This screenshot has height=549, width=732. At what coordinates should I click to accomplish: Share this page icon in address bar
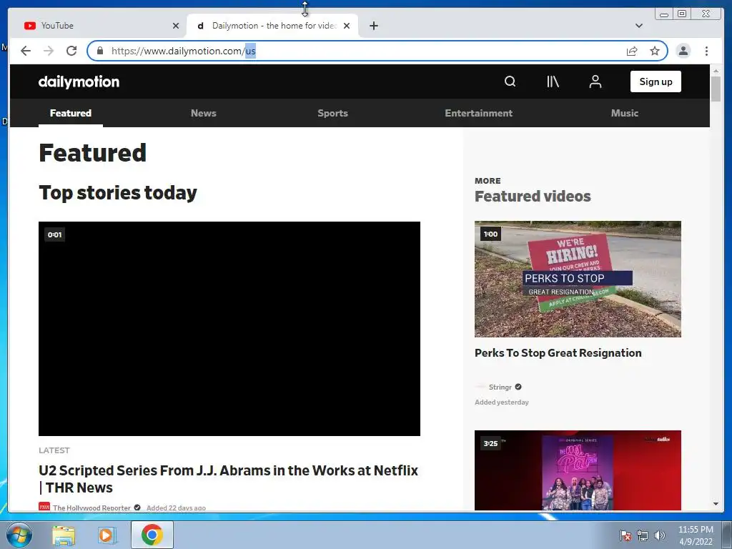point(632,51)
